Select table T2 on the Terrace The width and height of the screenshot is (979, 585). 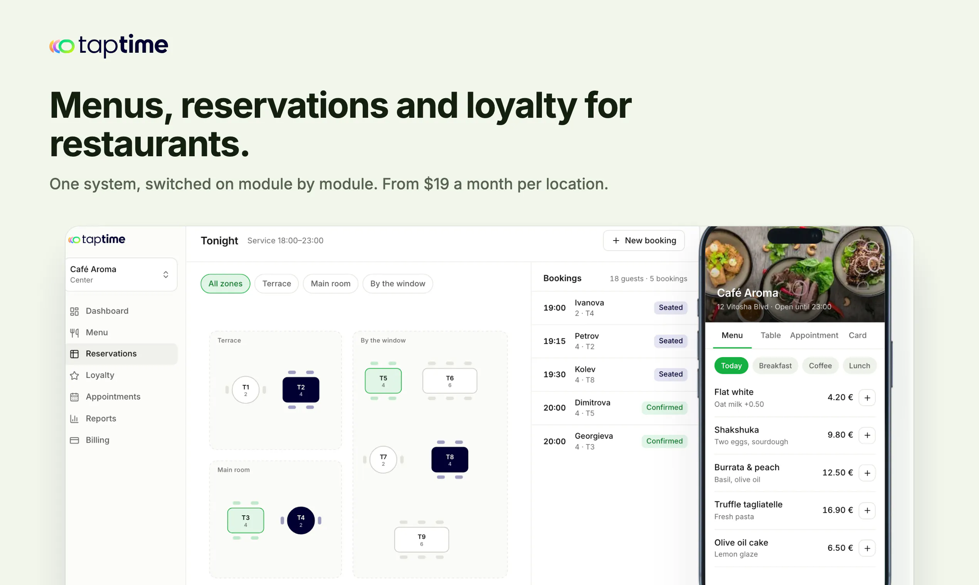click(x=301, y=390)
